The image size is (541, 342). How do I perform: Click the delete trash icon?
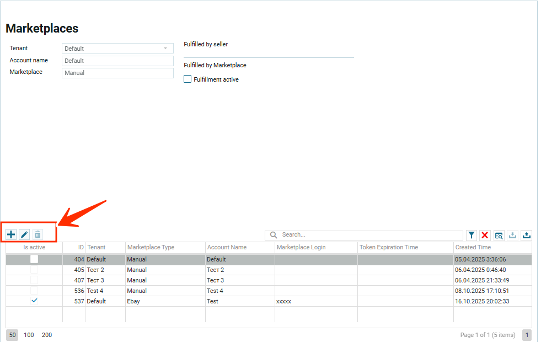click(38, 235)
